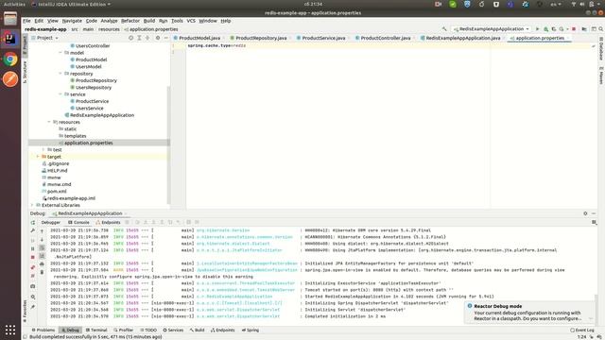Collapse the resources folder
The image size is (605, 340).
pyautogui.click(x=49, y=122)
